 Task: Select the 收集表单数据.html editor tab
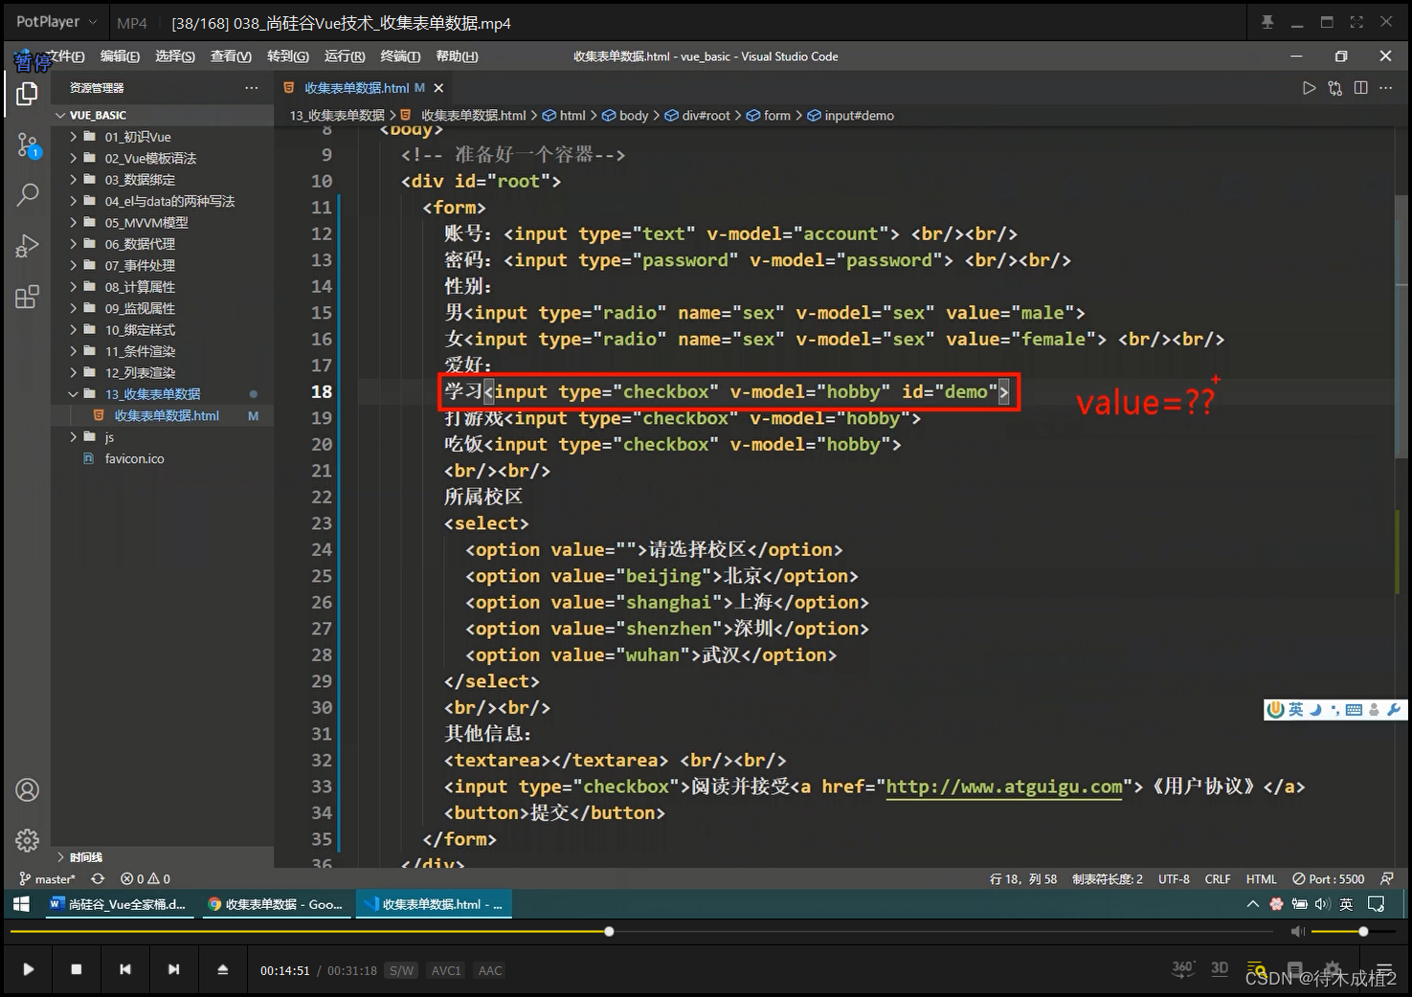(x=364, y=88)
